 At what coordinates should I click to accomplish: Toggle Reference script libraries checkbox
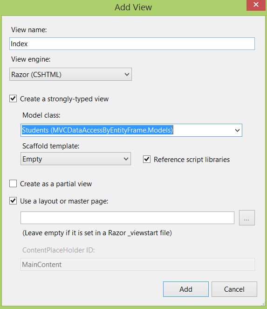click(147, 159)
